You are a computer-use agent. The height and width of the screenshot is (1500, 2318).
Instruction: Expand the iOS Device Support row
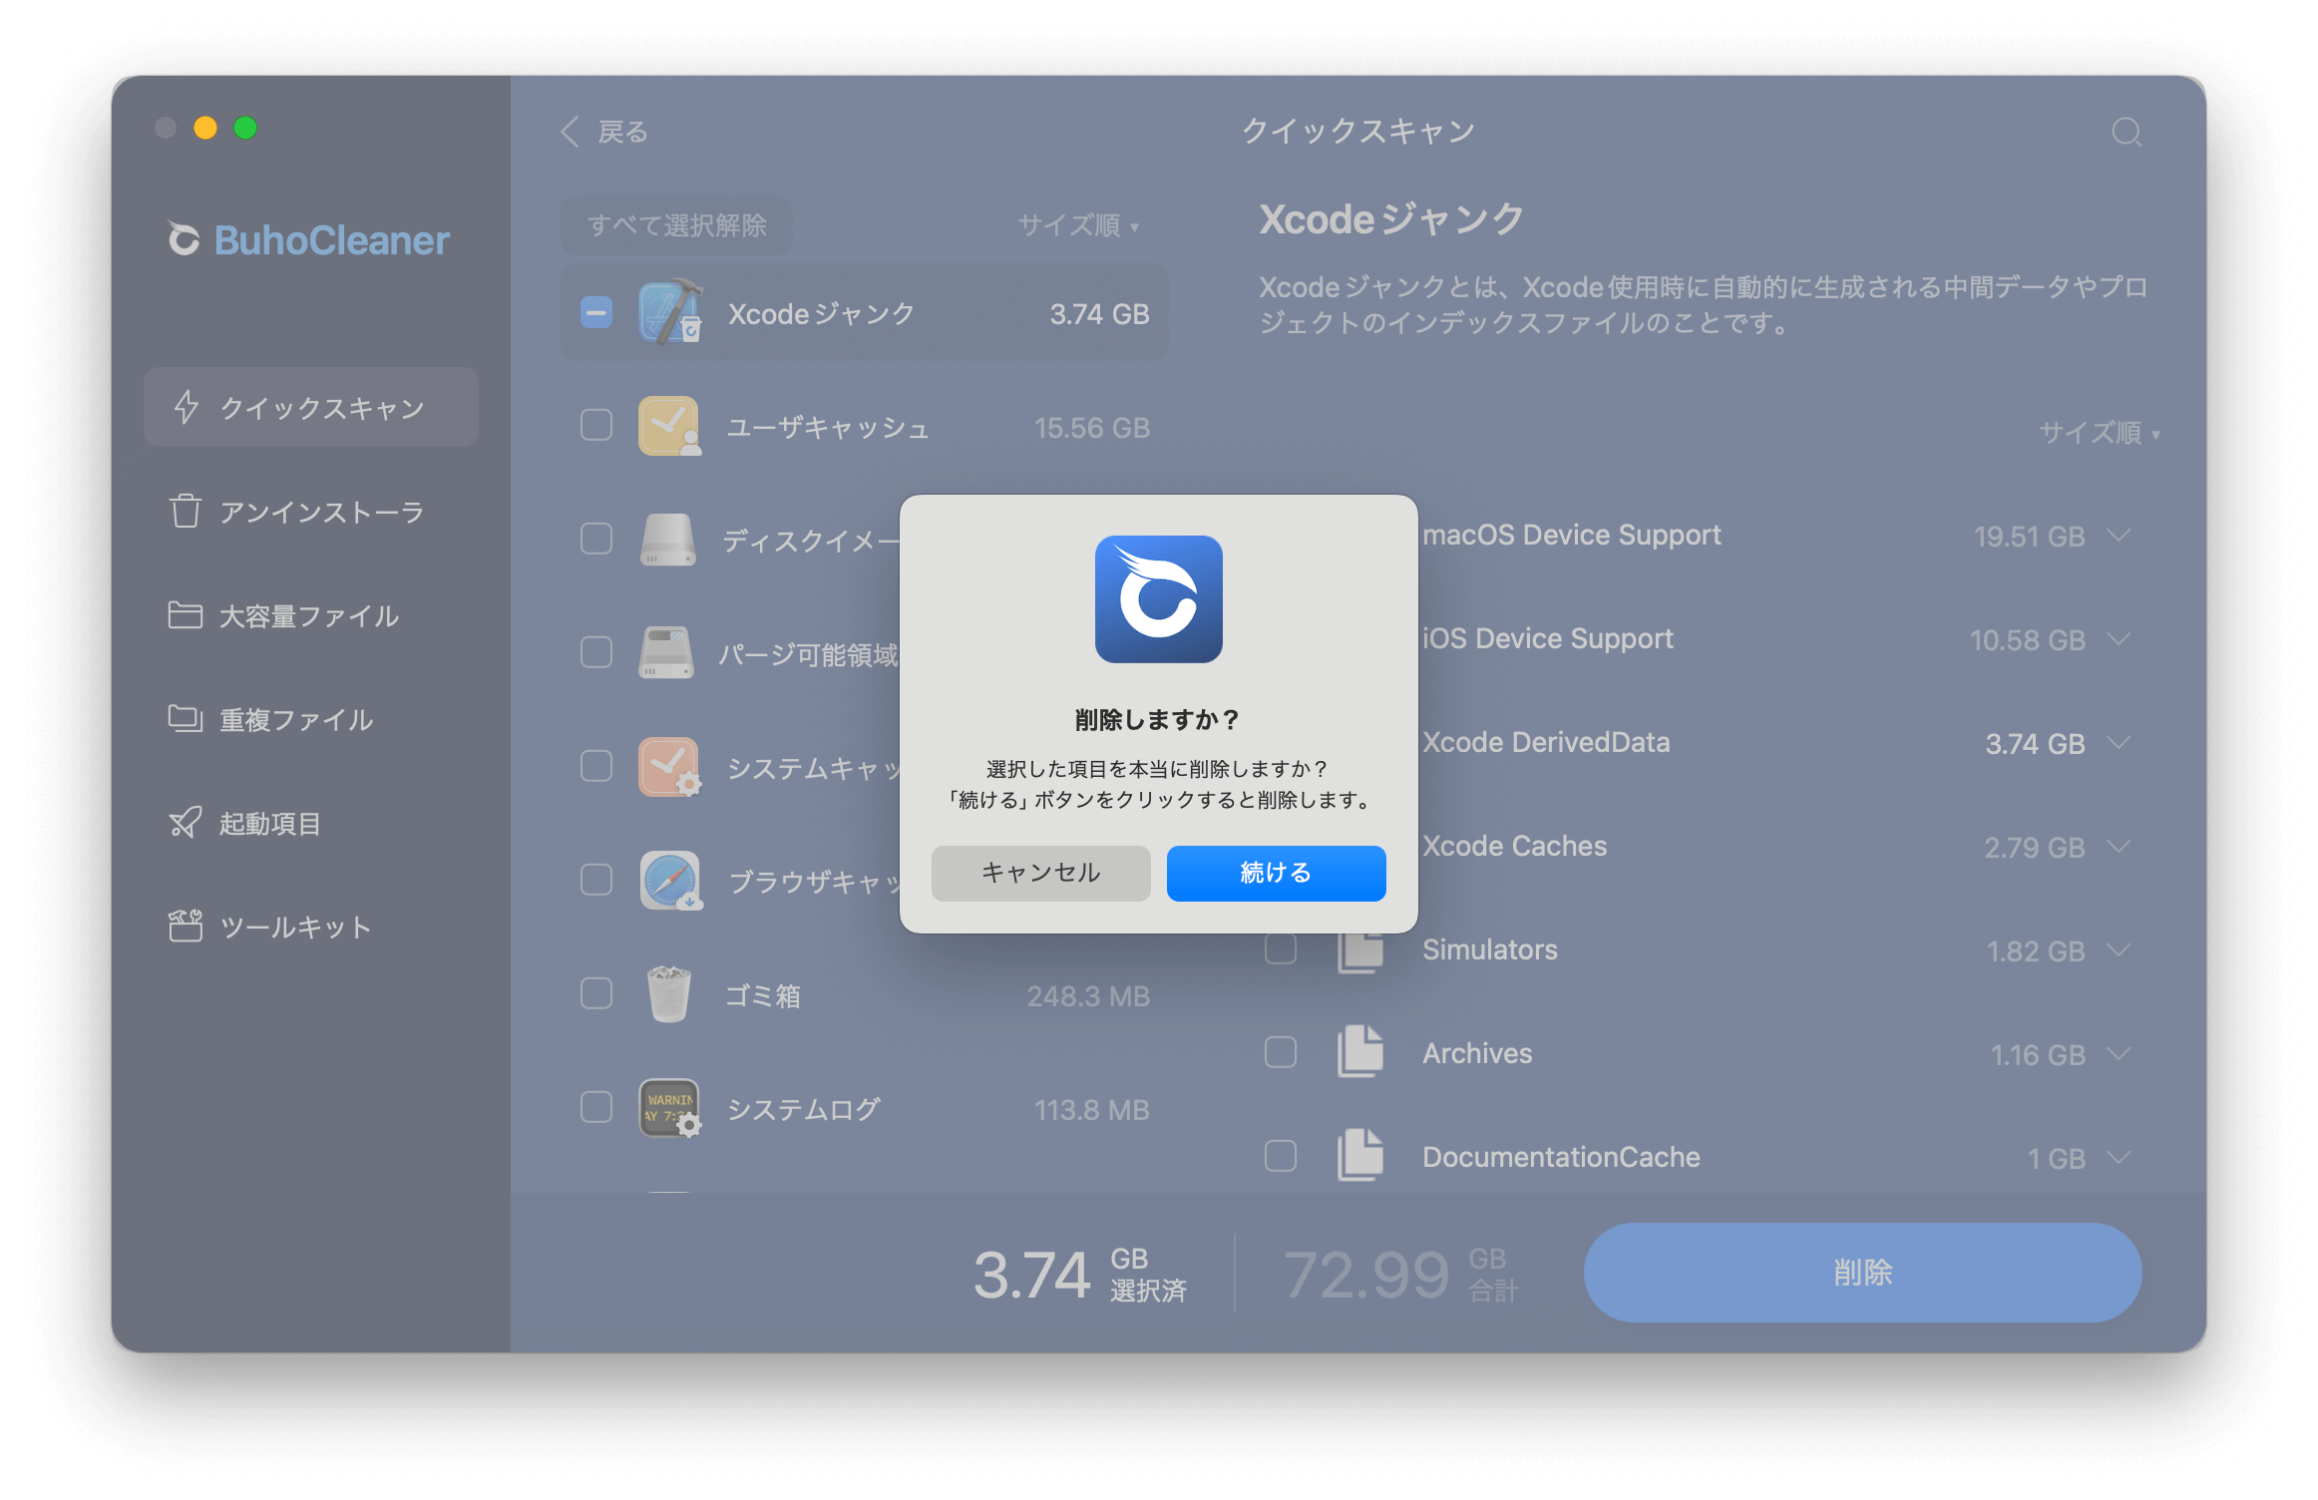(2120, 639)
